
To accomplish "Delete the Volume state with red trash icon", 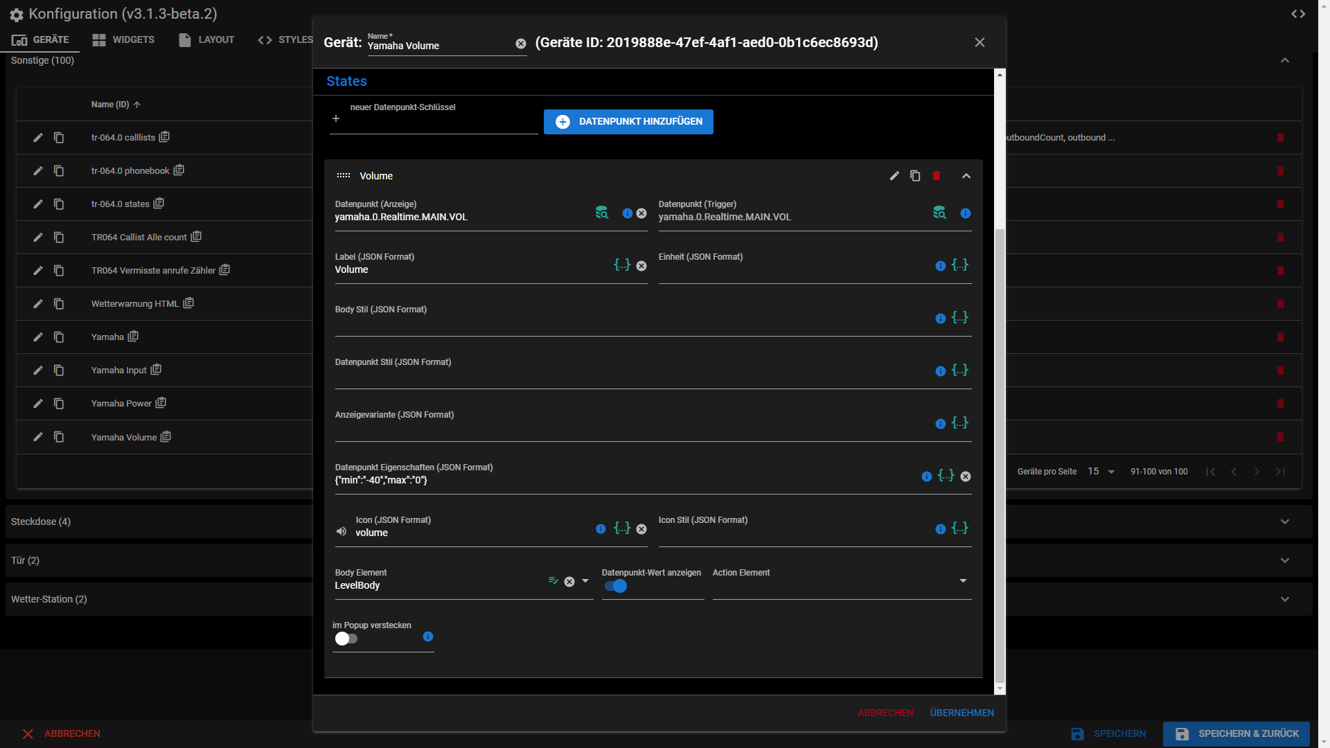I will 937,176.
